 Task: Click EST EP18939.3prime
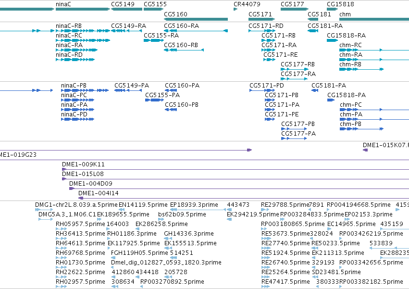[x=194, y=205]
